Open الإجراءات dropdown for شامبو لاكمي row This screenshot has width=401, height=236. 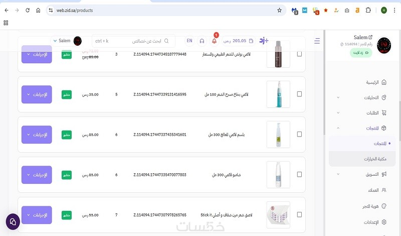pos(37,175)
